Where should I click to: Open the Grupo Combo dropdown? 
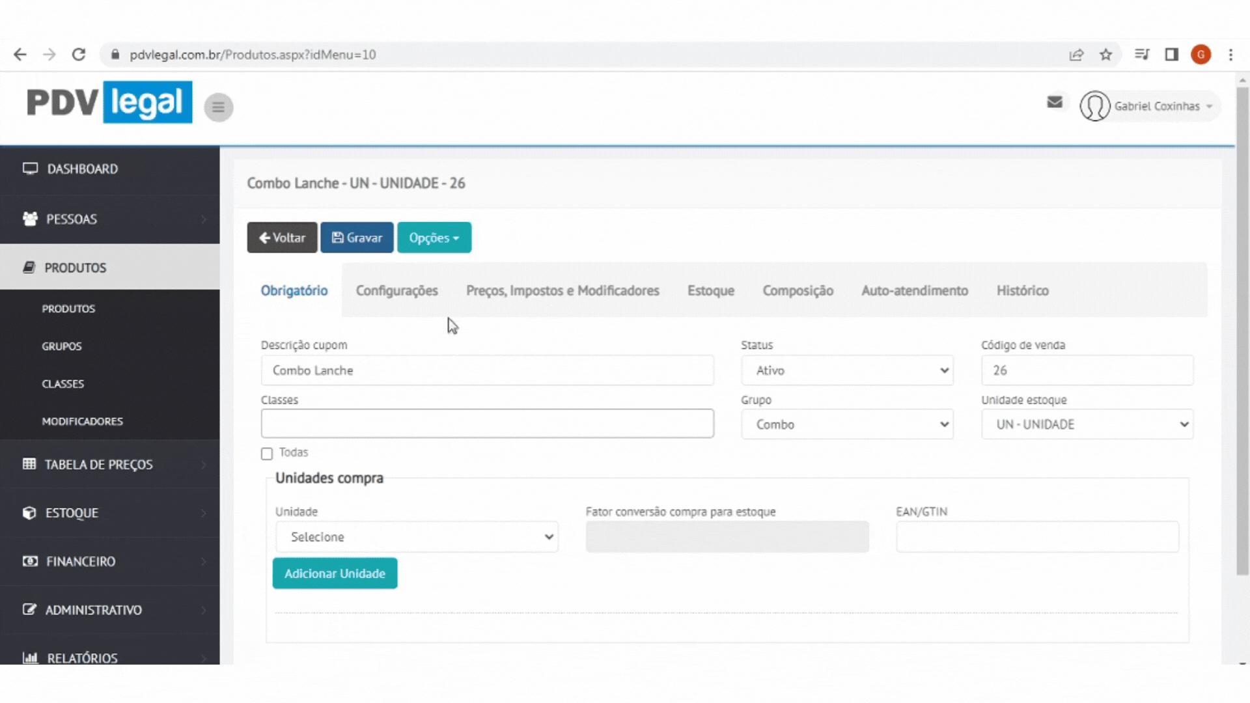[846, 424]
